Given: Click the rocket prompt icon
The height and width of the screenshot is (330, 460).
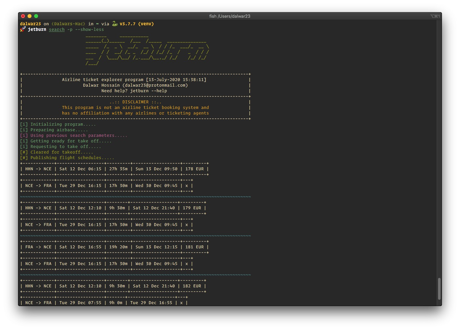Looking at the screenshot, I should pyautogui.click(x=23, y=29).
